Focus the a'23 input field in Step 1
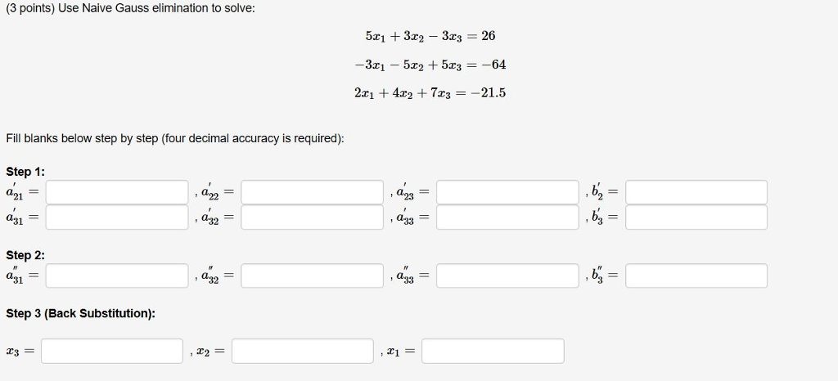838x381 pixels. click(507, 192)
